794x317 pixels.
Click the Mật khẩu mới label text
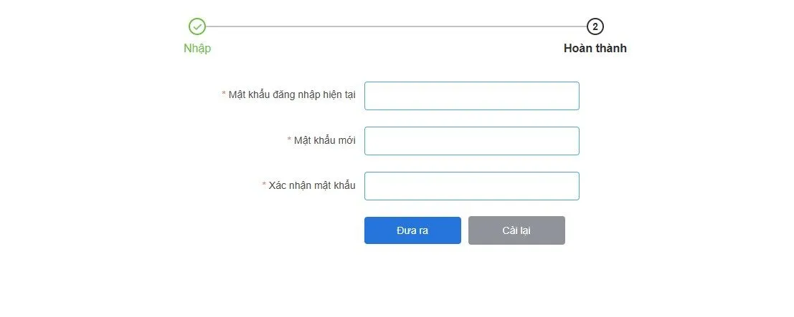click(325, 140)
